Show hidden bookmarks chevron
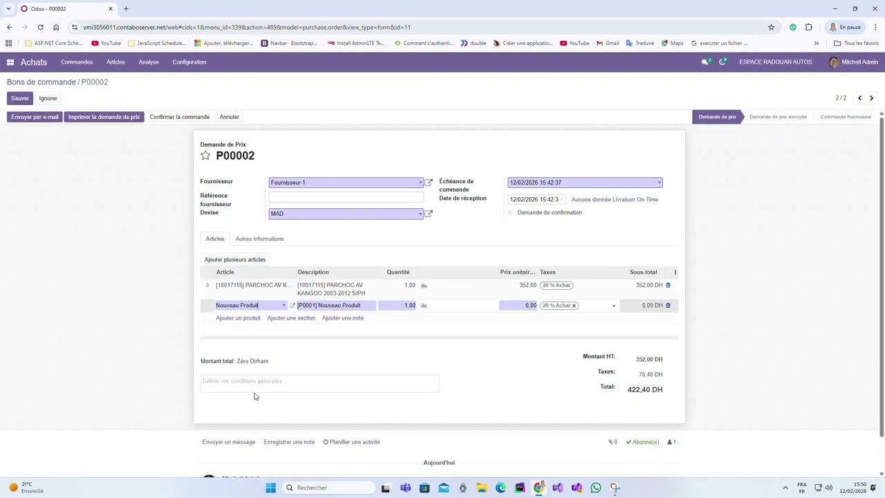Viewport: 885px width, 498px height. click(817, 43)
